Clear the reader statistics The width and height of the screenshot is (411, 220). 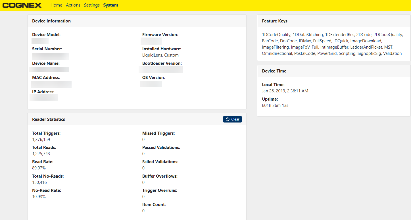tap(232, 119)
